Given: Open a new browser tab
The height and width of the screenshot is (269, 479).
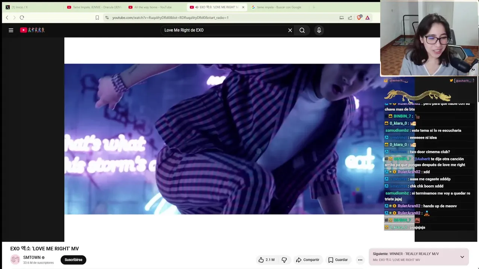Looking at the screenshot, I should (x=314, y=7).
